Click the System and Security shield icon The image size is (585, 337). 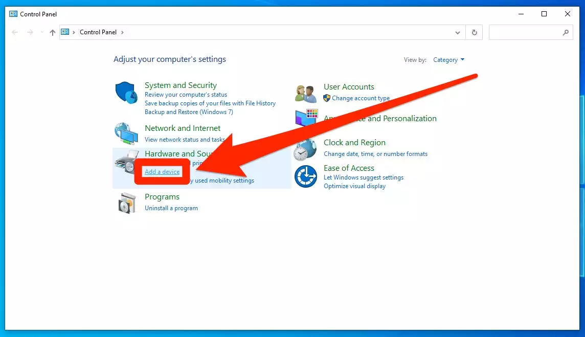coord(126,93)
